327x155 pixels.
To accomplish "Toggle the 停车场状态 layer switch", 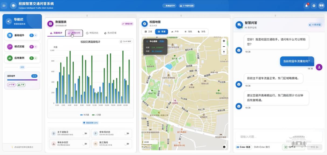I will pos(126,133).
